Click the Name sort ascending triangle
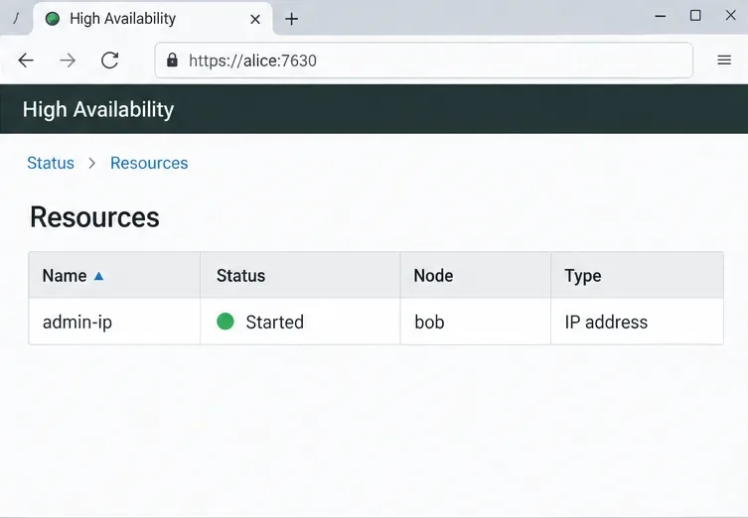 tap(98, 276)
